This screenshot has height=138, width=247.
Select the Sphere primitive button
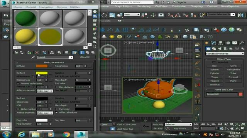click(215, 69)
